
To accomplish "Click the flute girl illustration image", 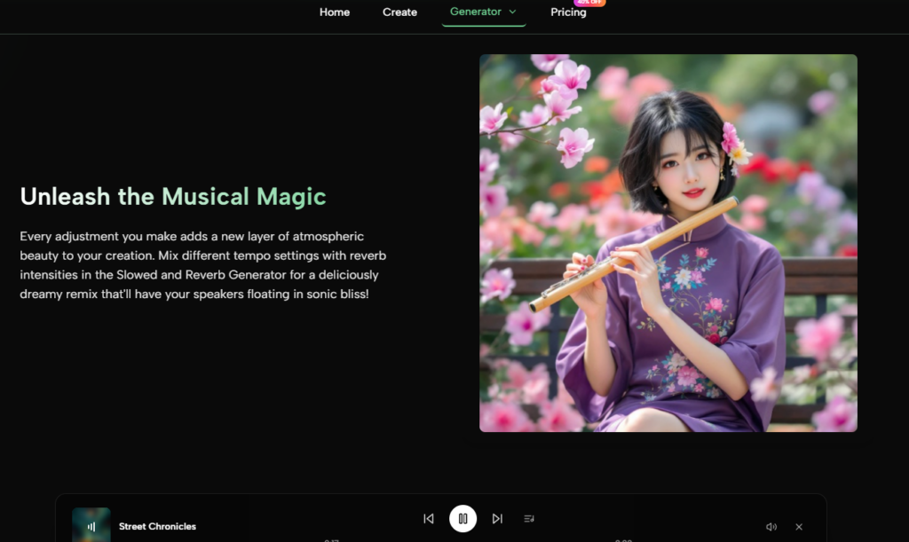I will tap(668, 243).
